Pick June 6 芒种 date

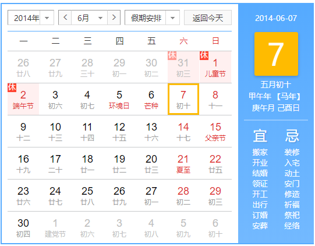pos(151,99)
